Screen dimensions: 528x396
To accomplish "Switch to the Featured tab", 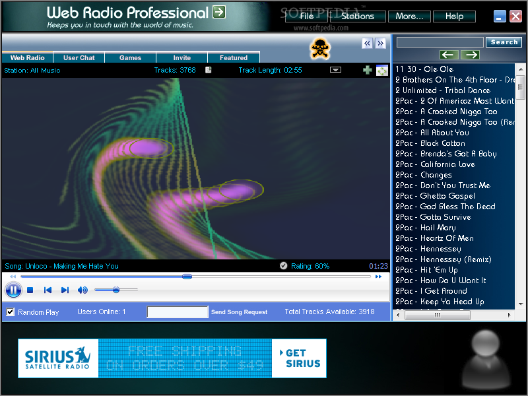I will (234, 57).
